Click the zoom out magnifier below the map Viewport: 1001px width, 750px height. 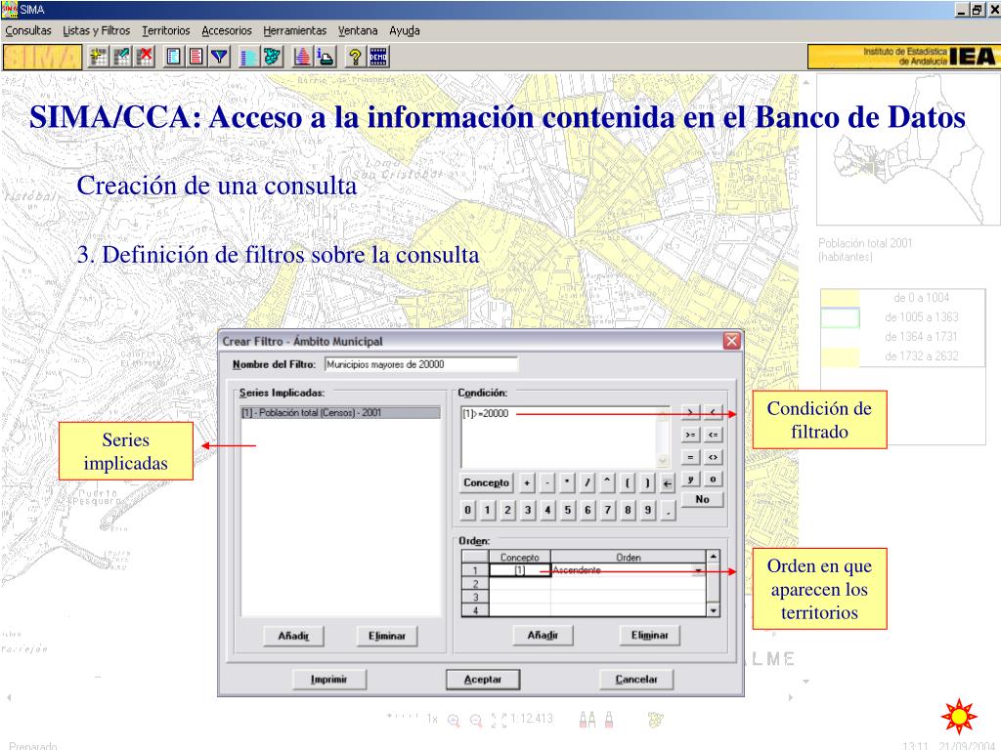coord(476,721)
